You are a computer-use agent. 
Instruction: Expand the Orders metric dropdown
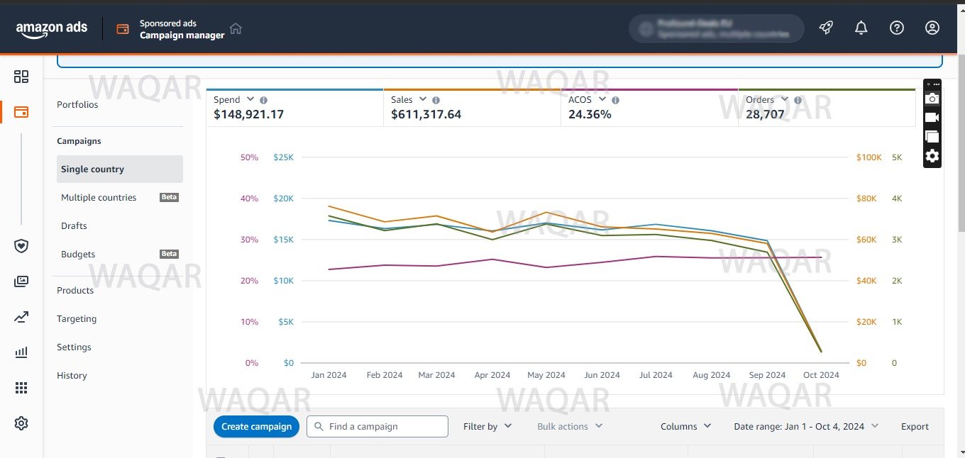(785, 100)
